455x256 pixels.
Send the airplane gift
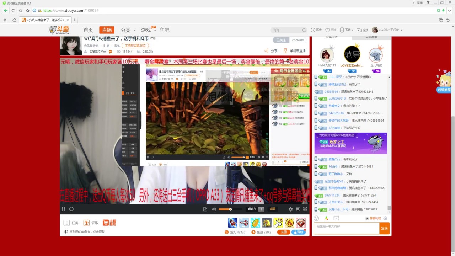pos(244,223)
